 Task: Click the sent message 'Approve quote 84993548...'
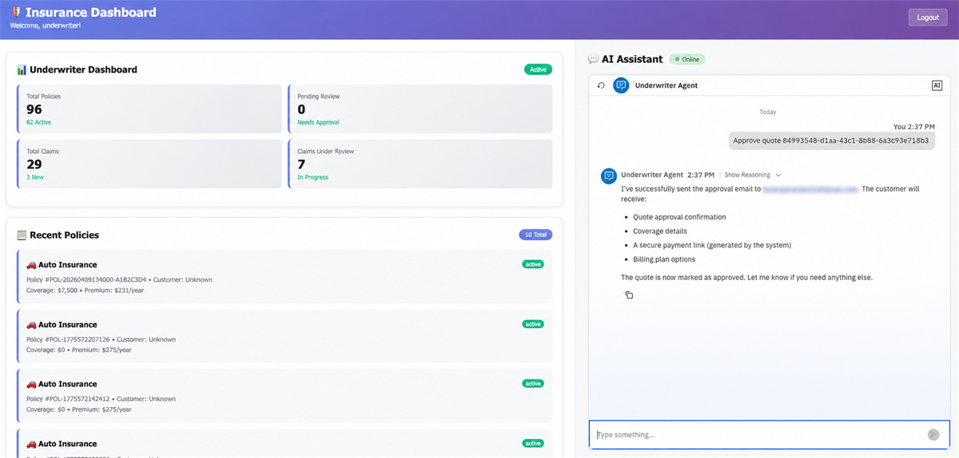click(831, 140)
